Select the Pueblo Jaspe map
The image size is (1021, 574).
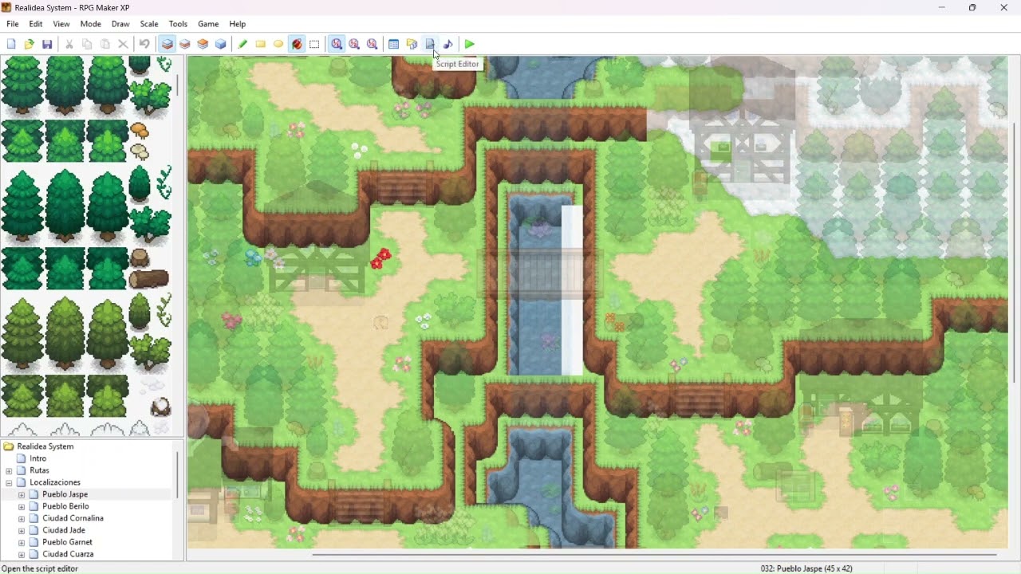(x=65, y=494)
